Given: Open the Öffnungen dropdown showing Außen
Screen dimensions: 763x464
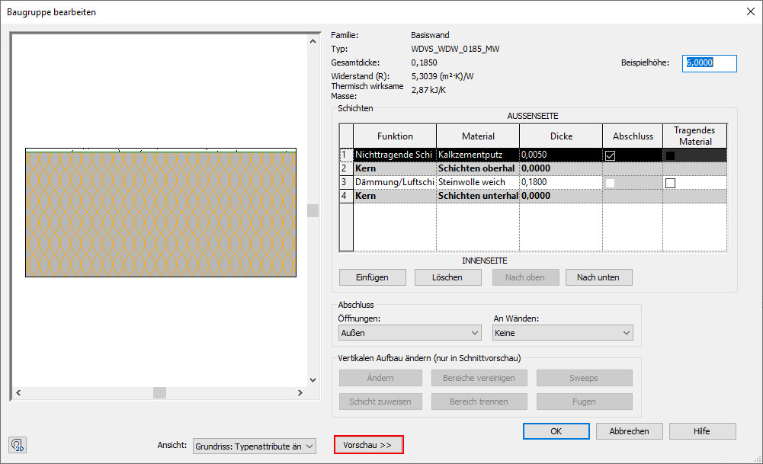Looking at the screenshot, I should (409, 333).
